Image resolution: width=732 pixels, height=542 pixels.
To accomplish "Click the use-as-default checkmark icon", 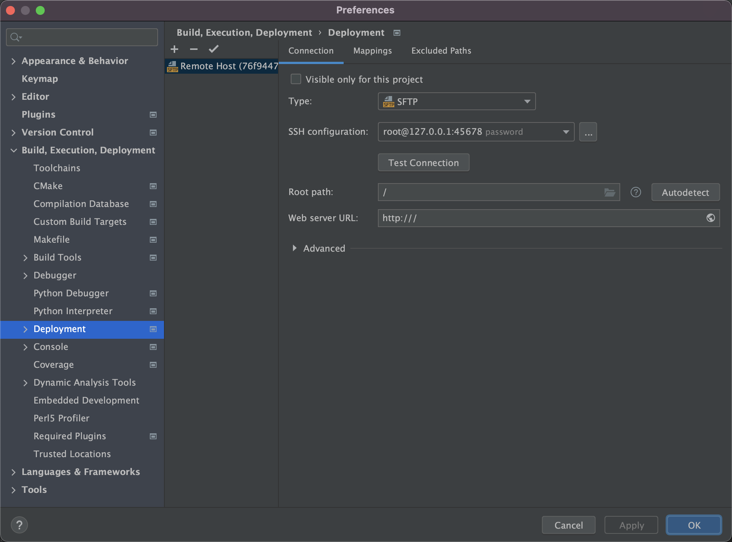I will (x=214, y=49).
